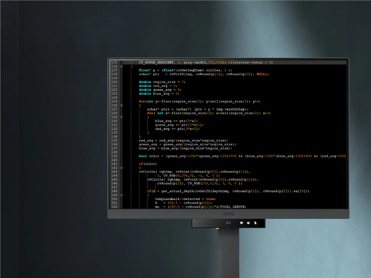Viewport: 371px width, 278px height.
Task: Place the cursor on "double region_size = 7;"
Action: coord(162,82)
